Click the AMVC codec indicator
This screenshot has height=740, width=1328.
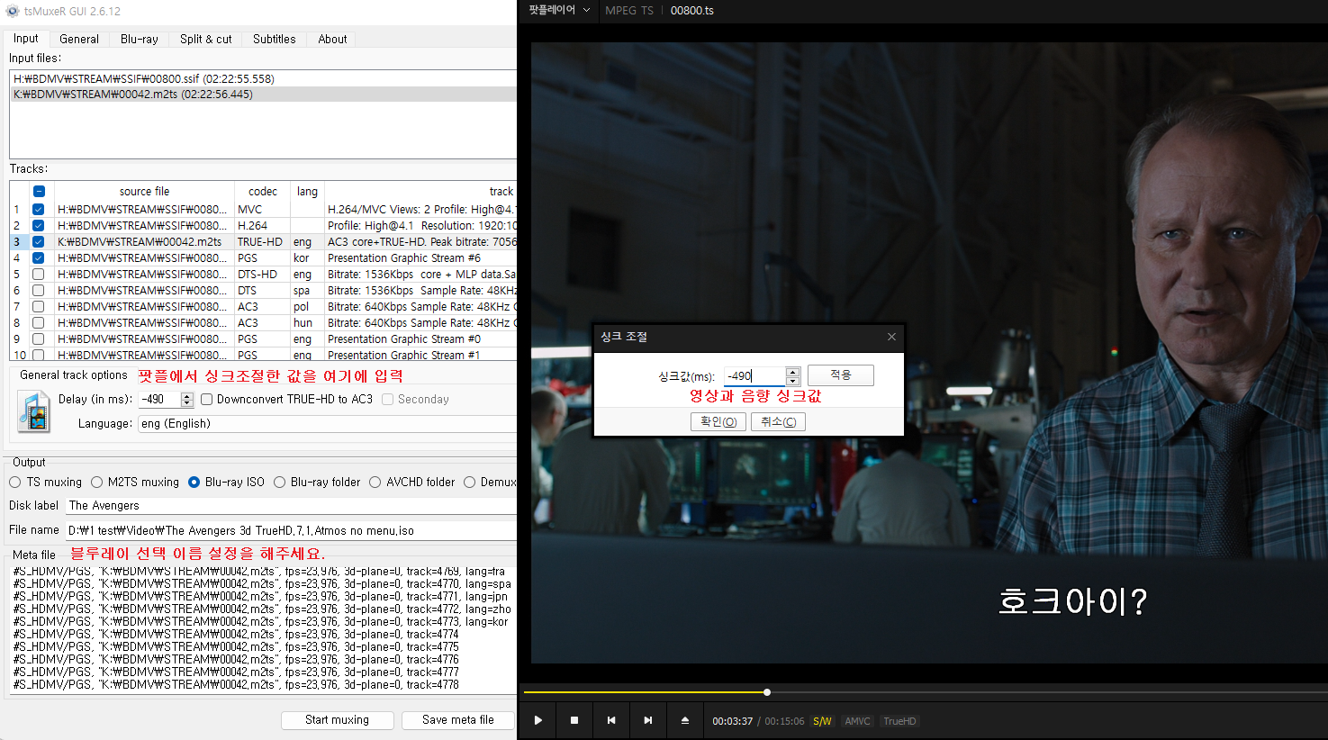[x=857, y=721]
